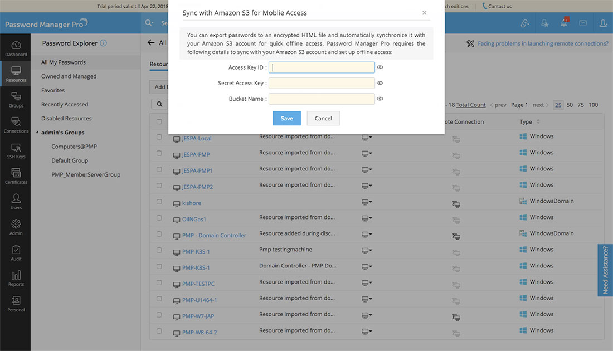Open SSH Keys section icon
The image size is (613, 351).
[x=16, y=150]
